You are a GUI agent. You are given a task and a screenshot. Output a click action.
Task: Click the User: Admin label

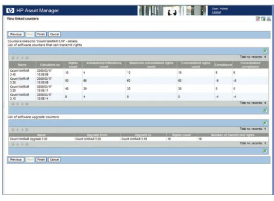tap(220, 9)
